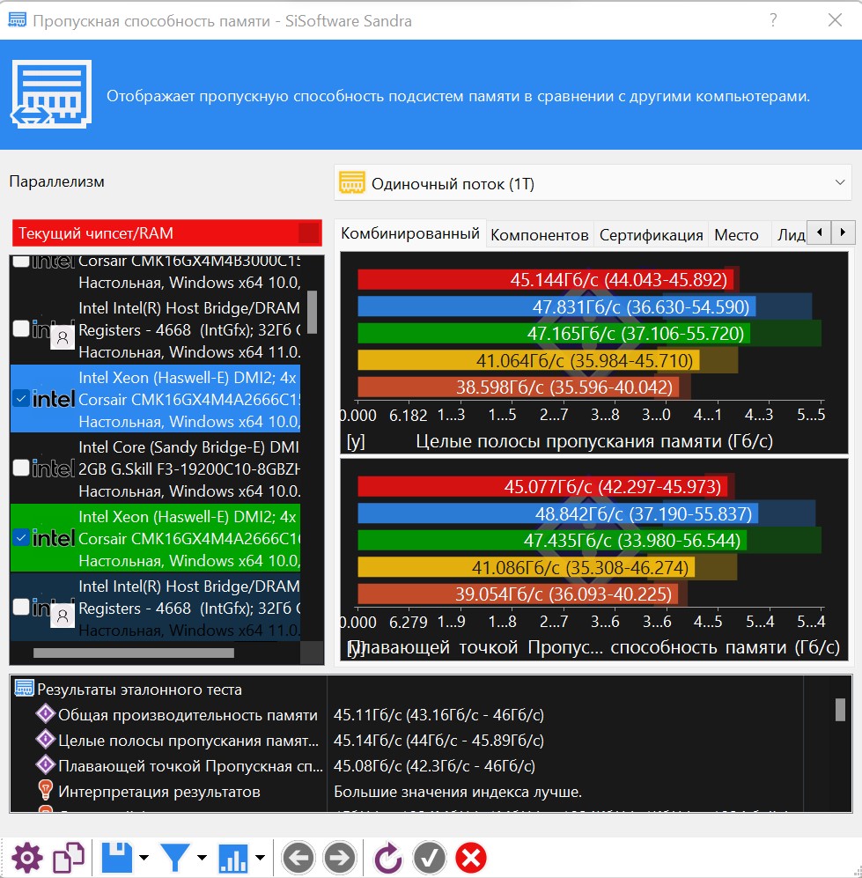The image size is (862, 878).
Task: Click the results panel vertical scrollbar
Action: pyautogui.click(x=840, y=710)
